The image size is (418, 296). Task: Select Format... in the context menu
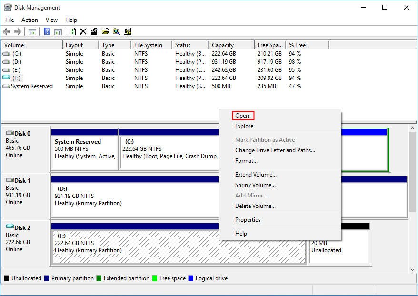coord(246,161)
